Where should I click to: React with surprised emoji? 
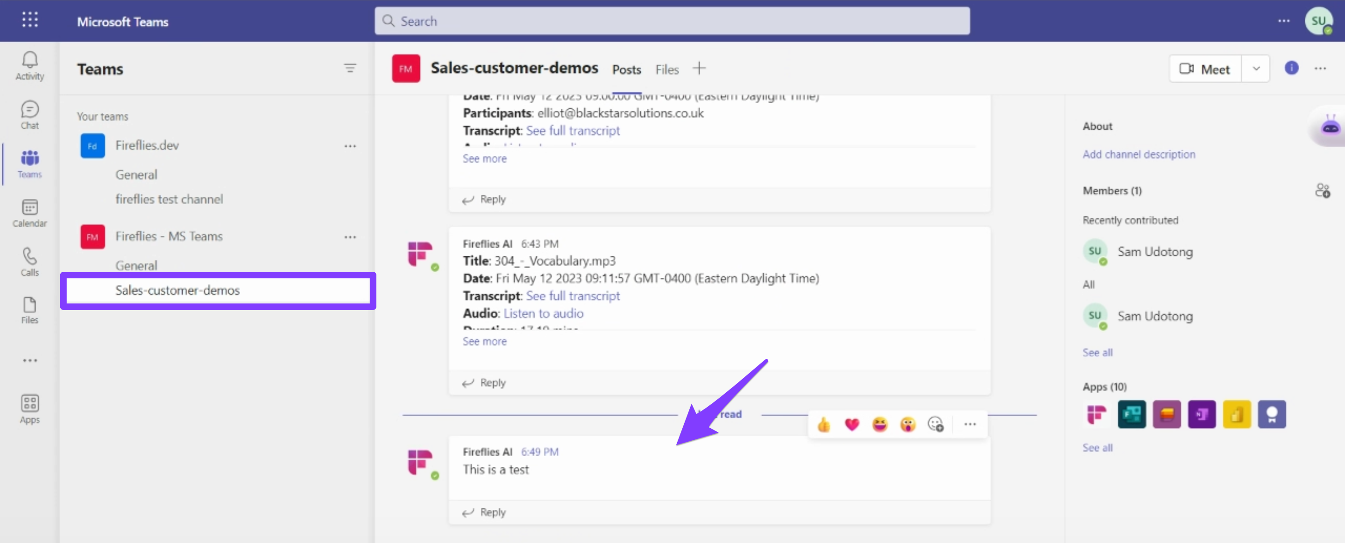(x=907, y=424)
